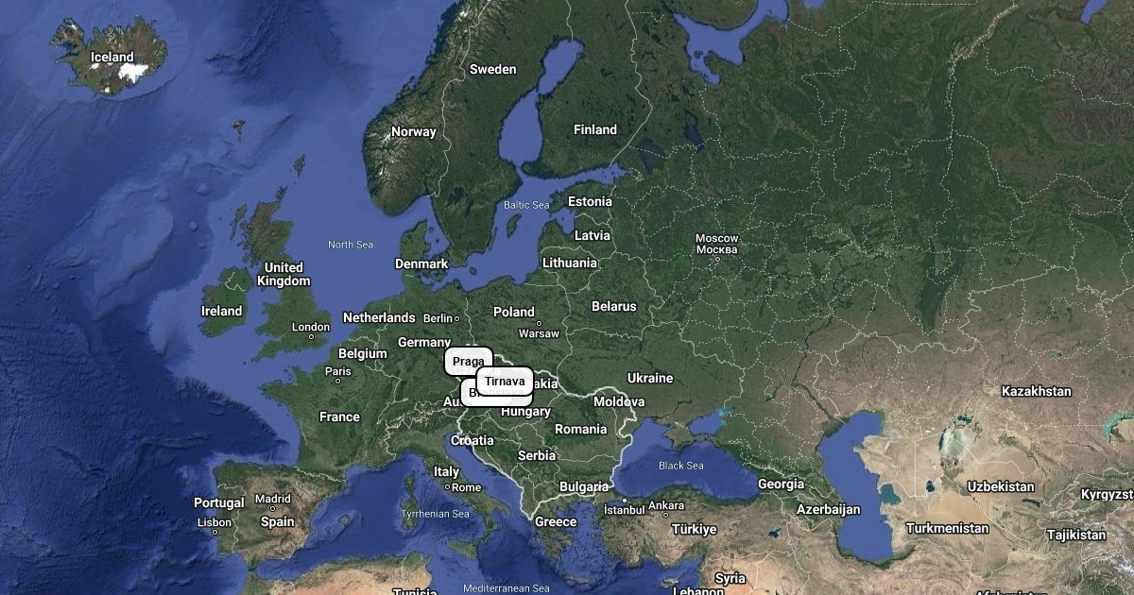Image resolution: width=1134 pixels, height=595 pixels.
Task: Select the Ukraine country label
Action: coord(650,378)
